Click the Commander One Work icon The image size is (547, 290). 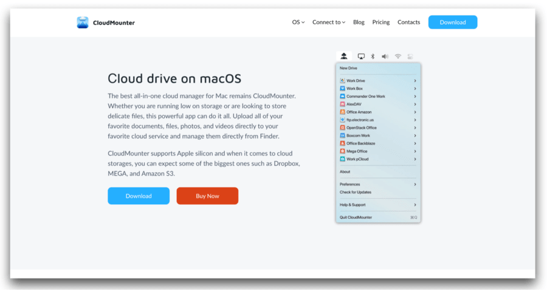point(343,96)
